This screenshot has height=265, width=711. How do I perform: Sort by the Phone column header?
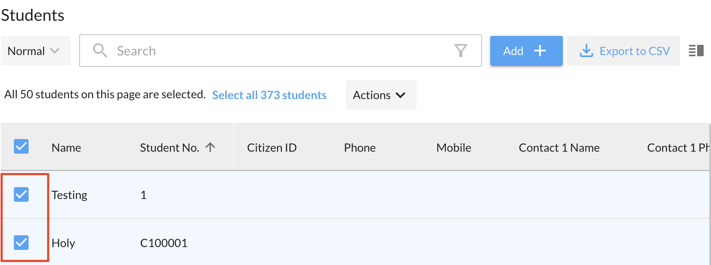click(360, 148)
